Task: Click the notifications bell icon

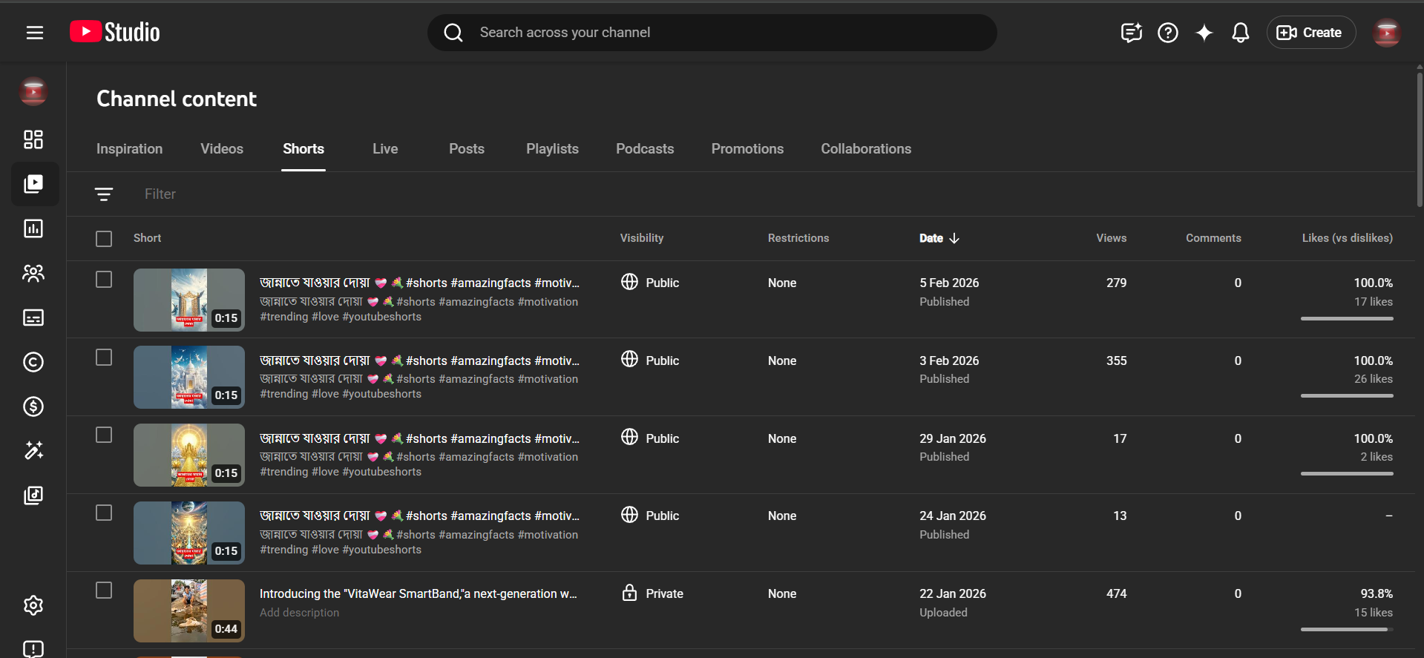Action: tap(1240, 33)
